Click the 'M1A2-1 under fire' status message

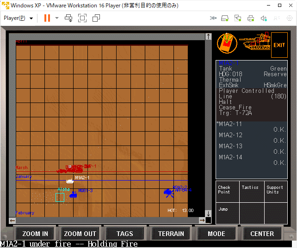click(x=69, y=244)
